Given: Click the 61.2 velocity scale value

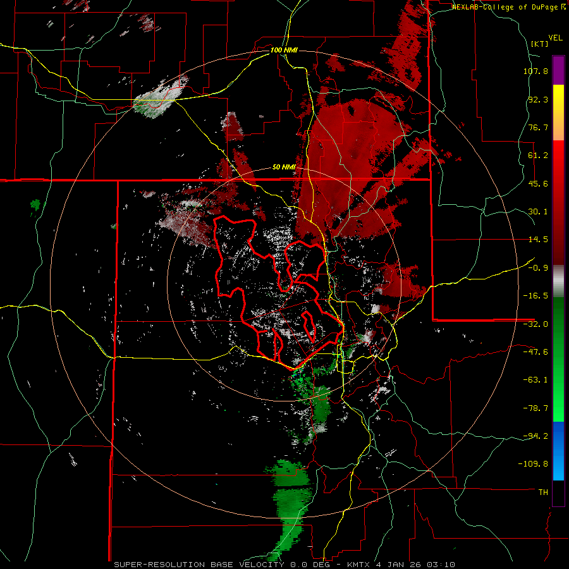Looking at the screenshot, I should pos(538,156).
